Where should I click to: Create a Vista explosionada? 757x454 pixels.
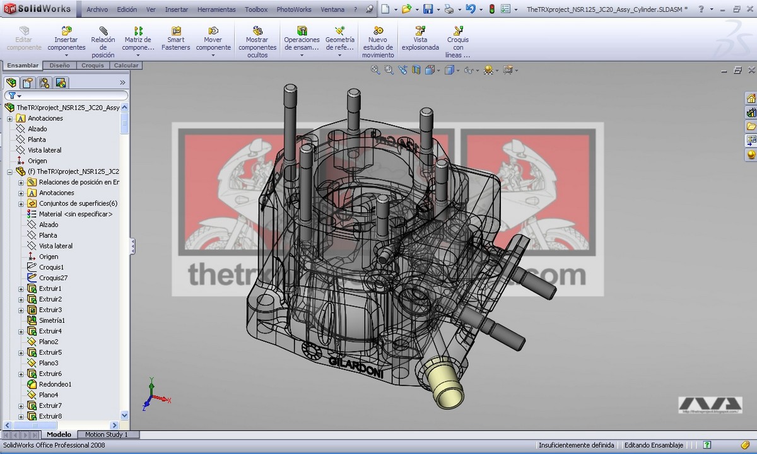[x=420, y=38]
